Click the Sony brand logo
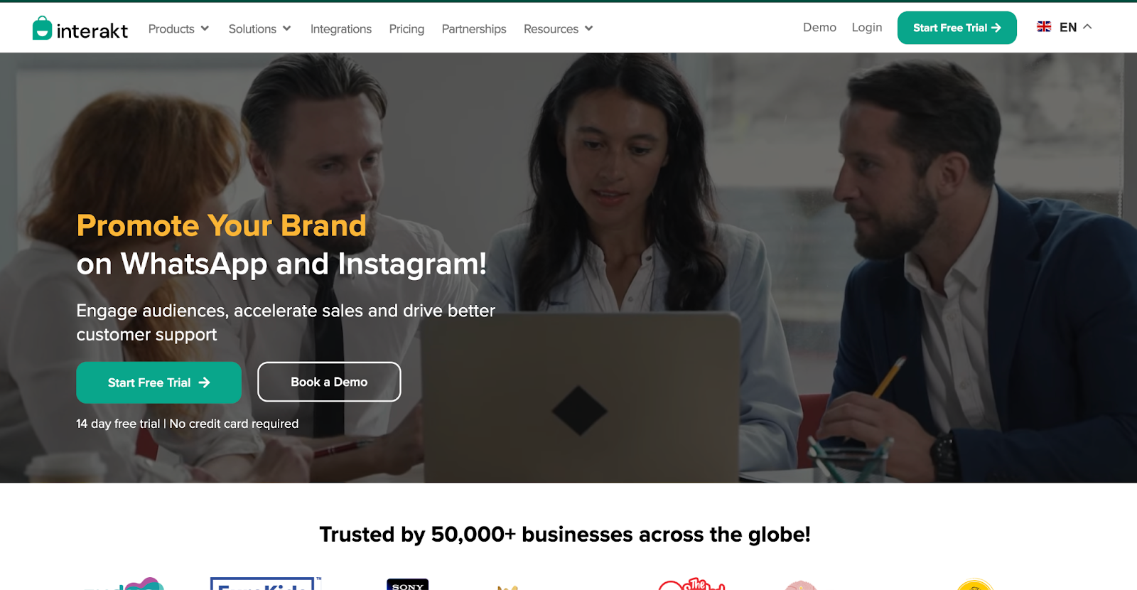This screenshot has height=590, width=1137. [x=408, y=584]
